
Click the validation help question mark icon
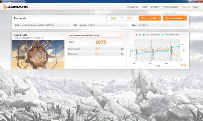pos(121,35)
